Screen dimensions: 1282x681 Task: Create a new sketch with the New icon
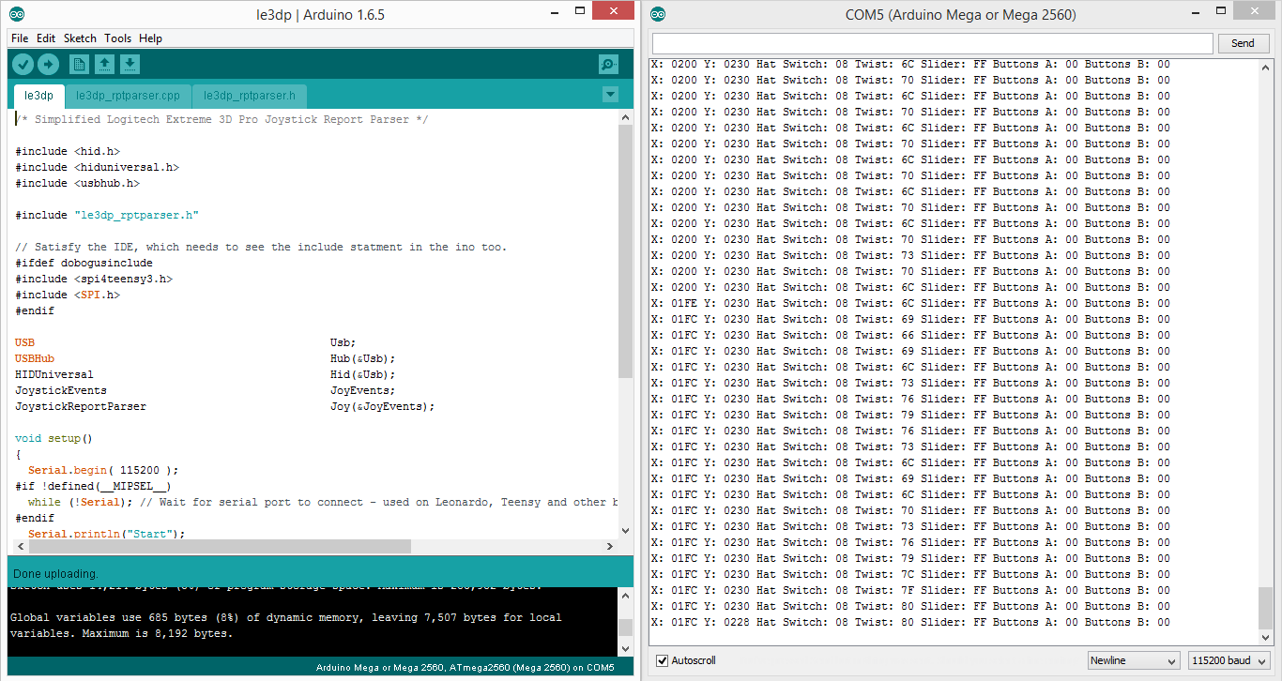click(x=80, y=64)
